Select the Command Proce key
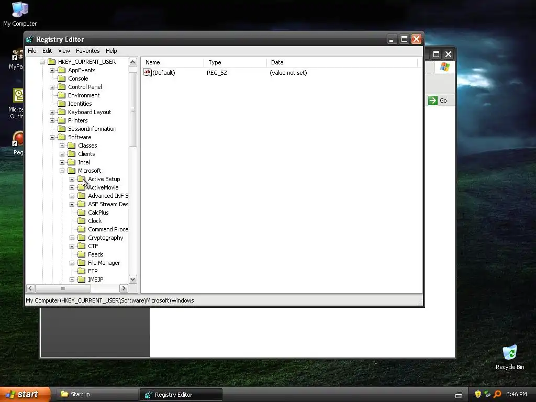Viewport: 536px width, 402px height. [108, 229]
